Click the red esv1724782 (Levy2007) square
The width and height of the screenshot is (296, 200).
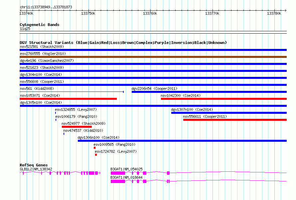96,155
